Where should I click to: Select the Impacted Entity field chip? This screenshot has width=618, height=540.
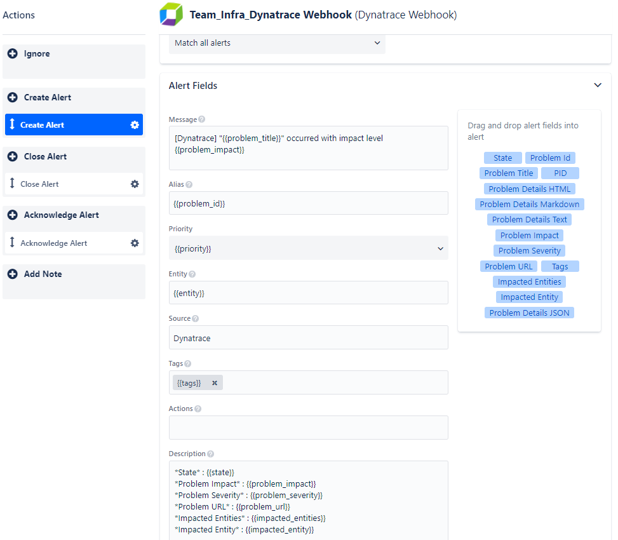point(529,297)
